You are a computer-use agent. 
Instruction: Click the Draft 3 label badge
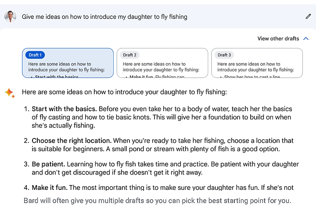(x=224, y=55)
